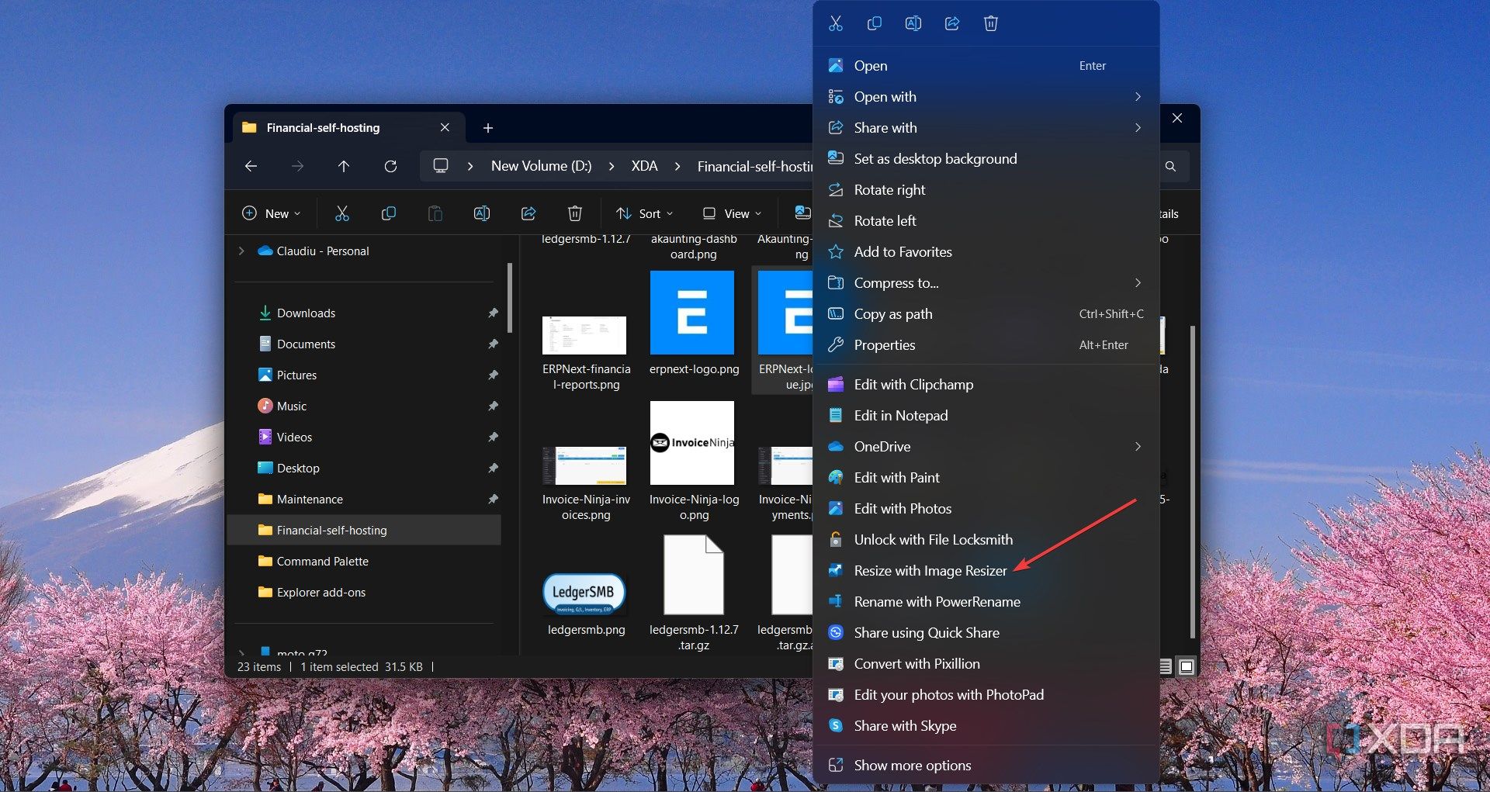Open the New dropdown in toolbar

click(x=272, y=213)
